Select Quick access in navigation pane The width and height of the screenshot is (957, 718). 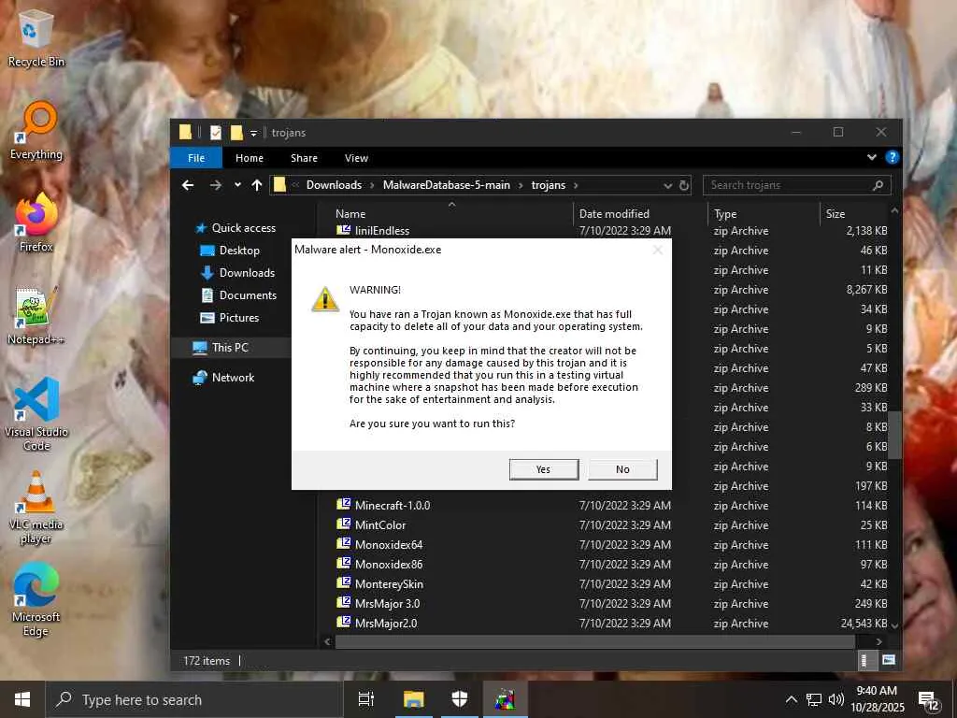pyautogui.click(x=236, y=228)
